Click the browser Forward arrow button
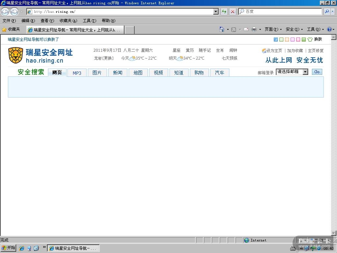 [14, 12]
